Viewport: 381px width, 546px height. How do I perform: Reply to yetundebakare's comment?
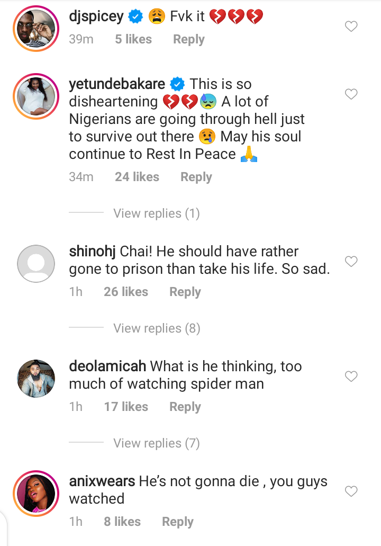click(196, 177)
